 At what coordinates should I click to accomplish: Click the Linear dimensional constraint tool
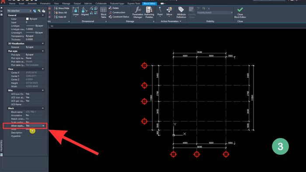pos(76,11)
